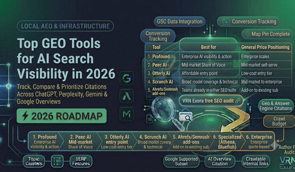Select roadmap step 2. Peec AI Mid-market

[x=81, y=142]
